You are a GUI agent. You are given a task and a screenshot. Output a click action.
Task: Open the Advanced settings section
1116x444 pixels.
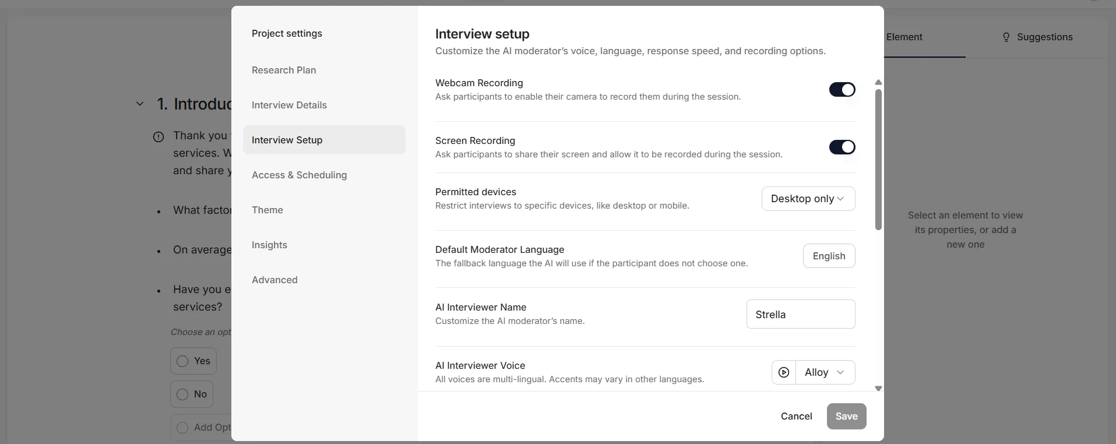click(x=274, y=280)
